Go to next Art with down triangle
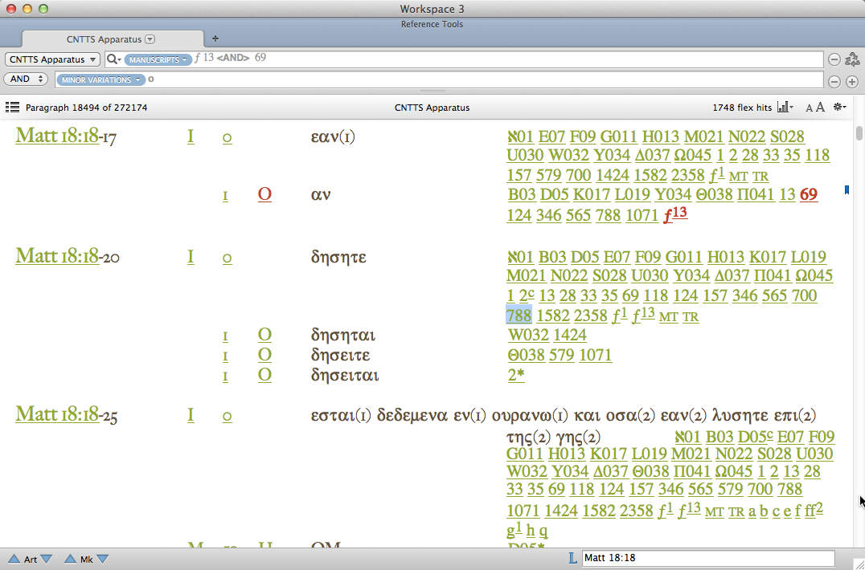This screenshot has width=865, height=570. pyautogui.click(x=47, y=559)
